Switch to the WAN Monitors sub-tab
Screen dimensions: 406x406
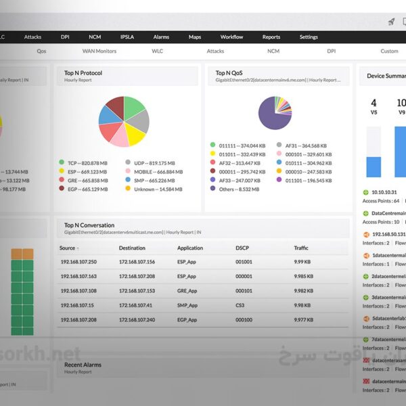[99, 51]
